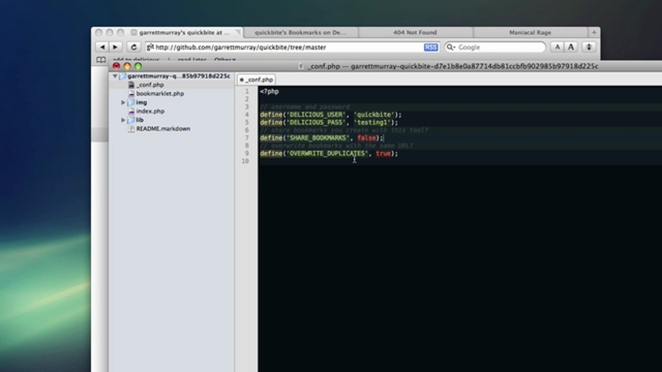Viewport: 662px width, 372px height.
Task: Switch to Maniacal Rage tab
Action: [x=530, y=33]
